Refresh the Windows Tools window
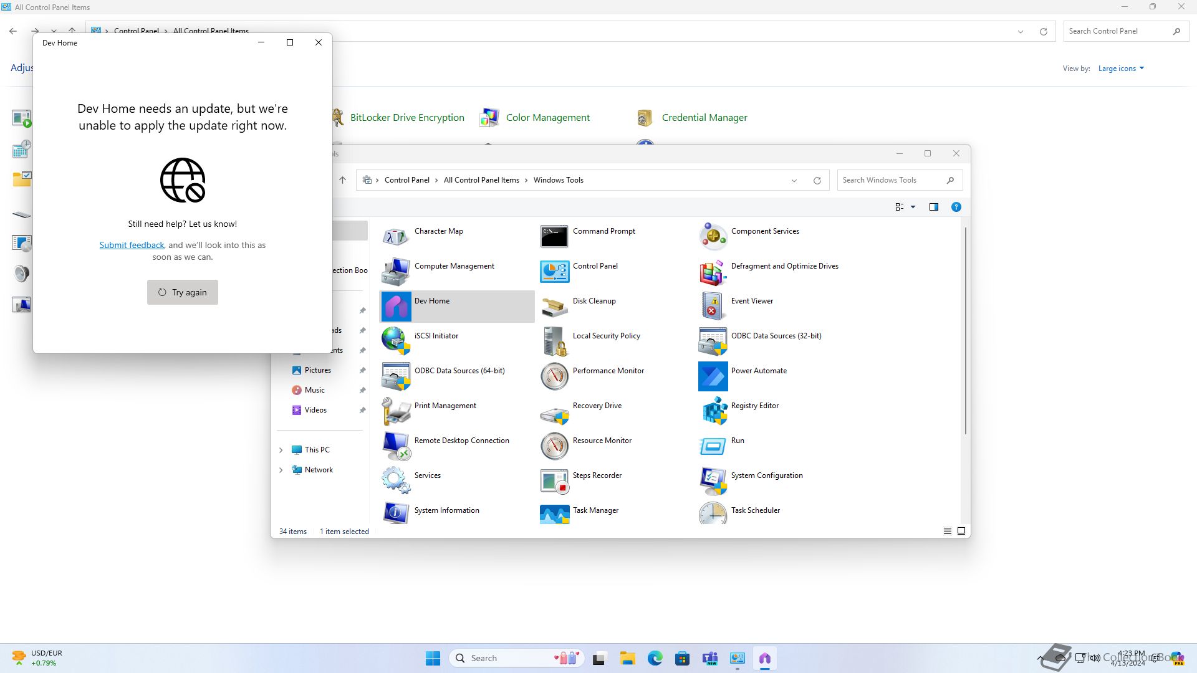Viewport: 1197px width, 673px height. pos(817,181)
